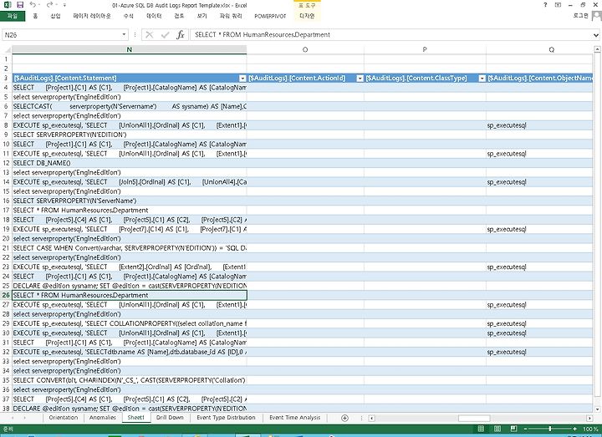Viewport: 602px width, 437px height.
Task: Switch to the 삽입 ribbon tab
Action: point(56,16)
